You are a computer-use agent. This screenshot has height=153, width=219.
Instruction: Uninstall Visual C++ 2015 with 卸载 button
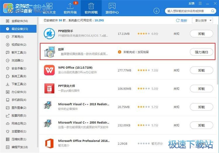point(201,107)
